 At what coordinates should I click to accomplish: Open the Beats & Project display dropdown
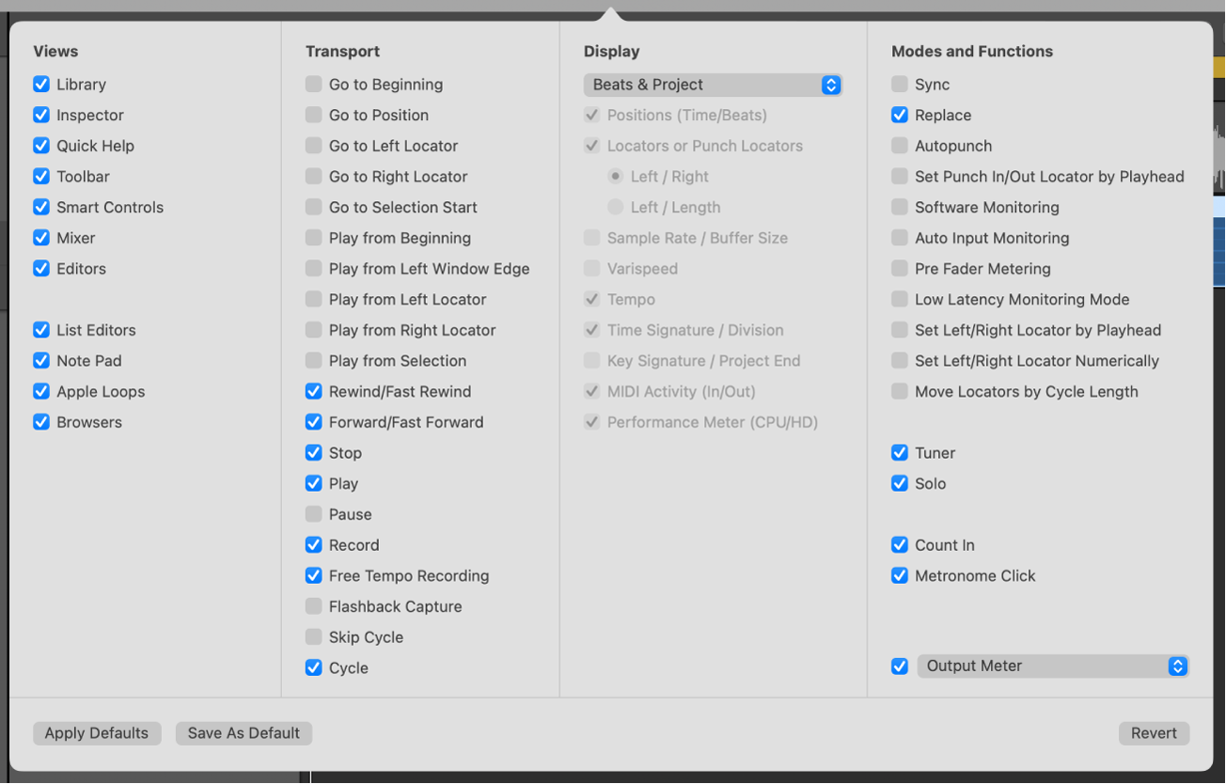click(x=713, y=85)
